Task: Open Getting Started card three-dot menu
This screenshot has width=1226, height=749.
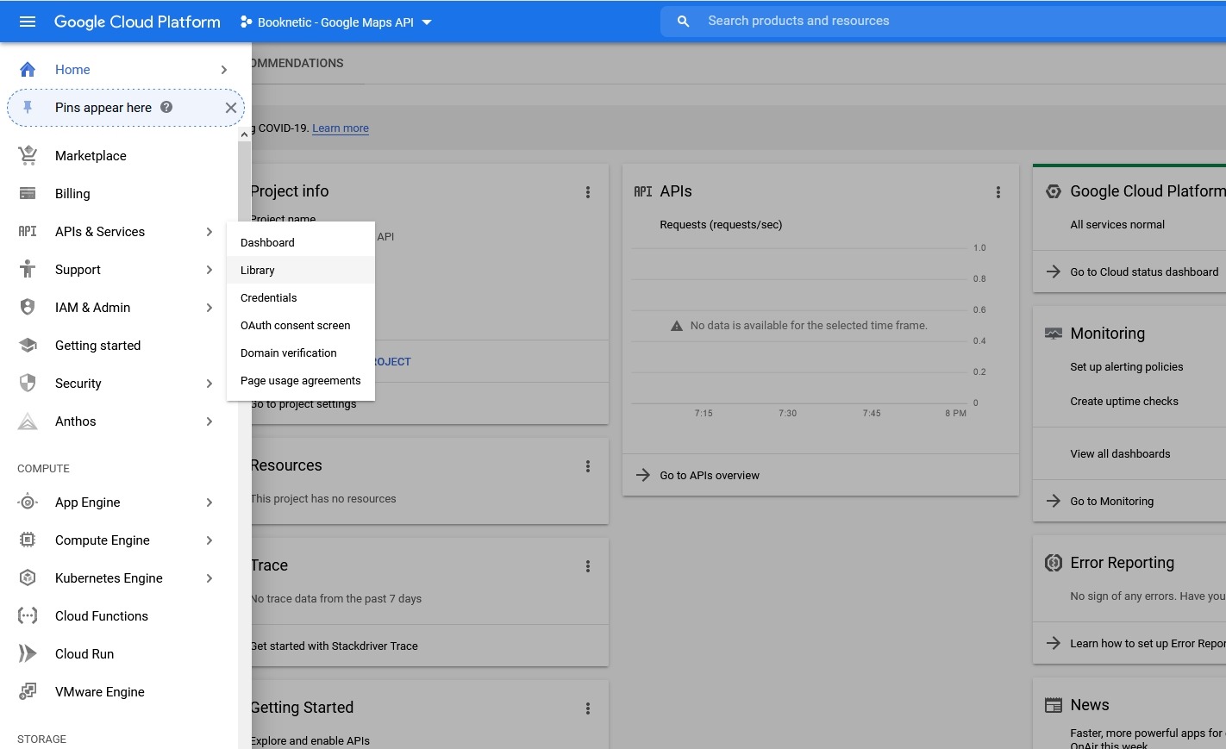Action: [588, 708]
